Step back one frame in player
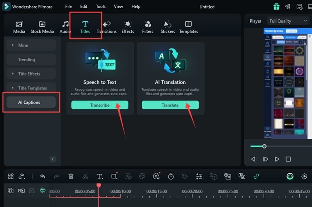Image resolution: width=312 pixels, height=207 pixels. 254,159
